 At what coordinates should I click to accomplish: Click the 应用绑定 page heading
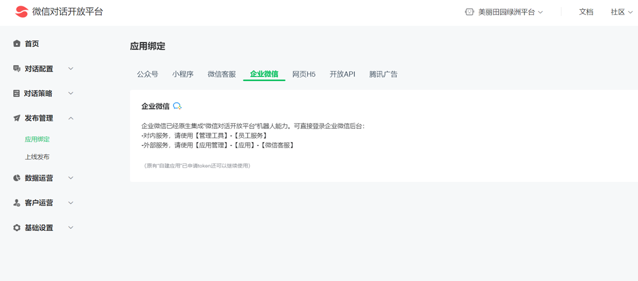coord(148,46)
